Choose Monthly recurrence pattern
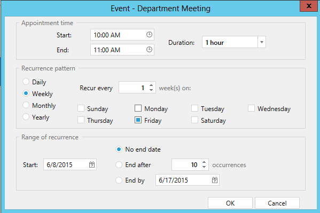 tap(26, 105)
